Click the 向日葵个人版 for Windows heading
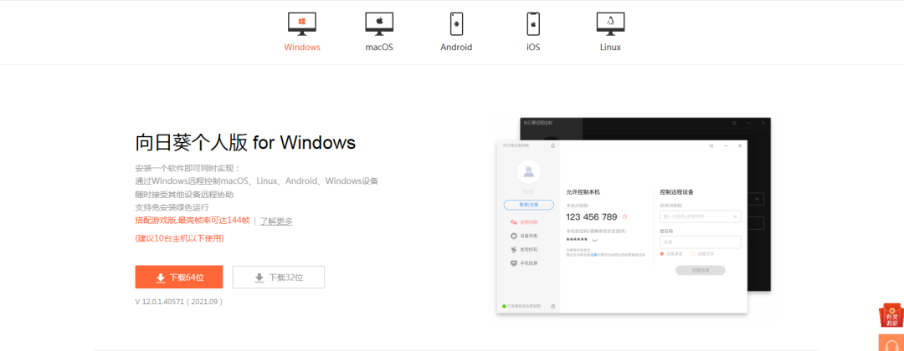904x351 pixels. [245, 142]
